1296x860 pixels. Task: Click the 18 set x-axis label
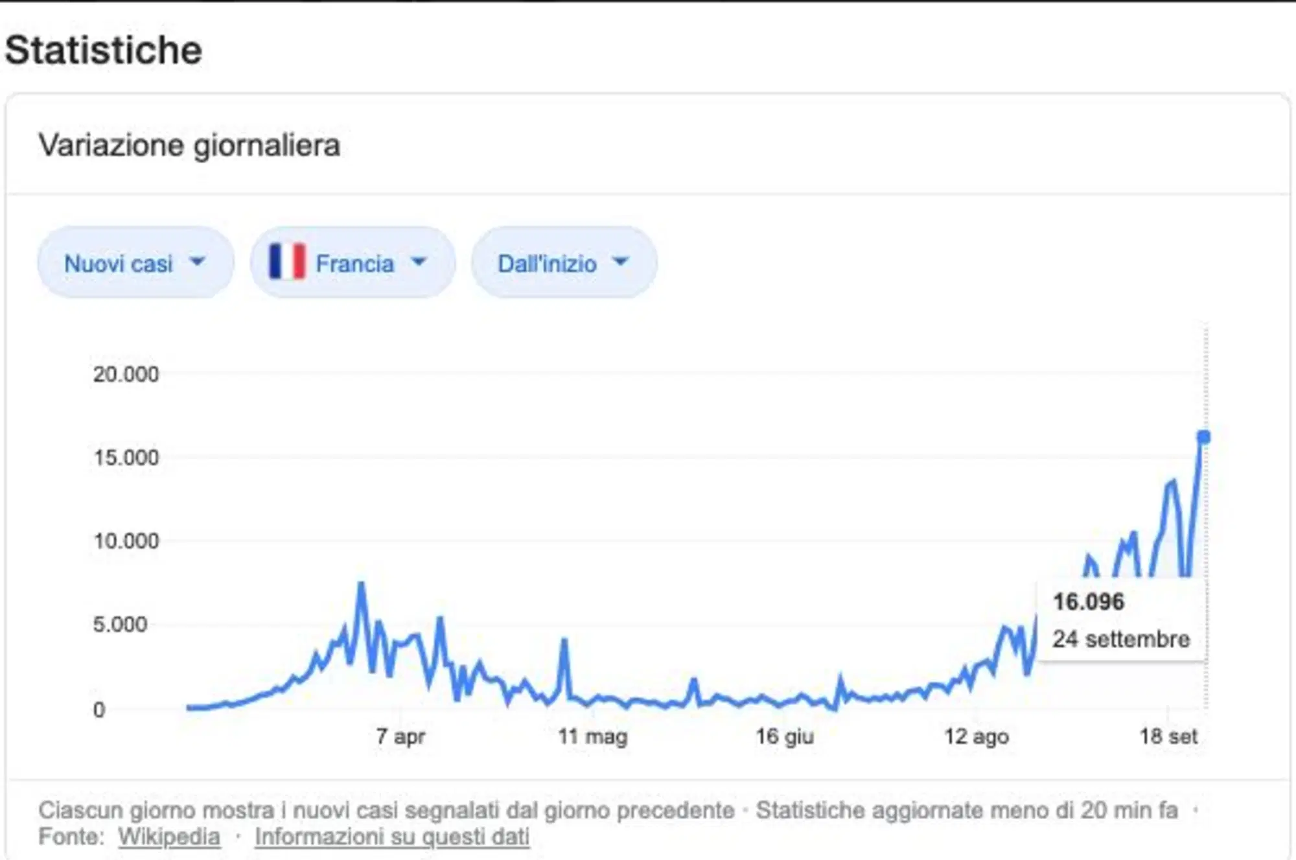(1168, 736)
